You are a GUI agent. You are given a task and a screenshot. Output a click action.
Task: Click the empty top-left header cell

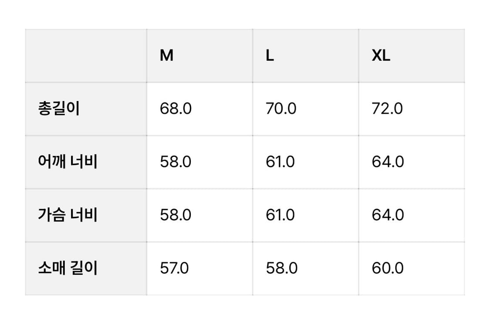[x=86, y=56]
